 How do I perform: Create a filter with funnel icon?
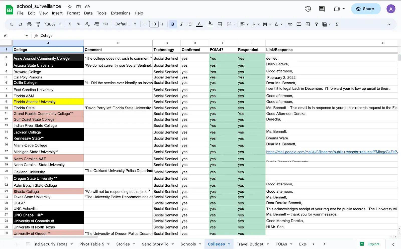pos(317,24)
